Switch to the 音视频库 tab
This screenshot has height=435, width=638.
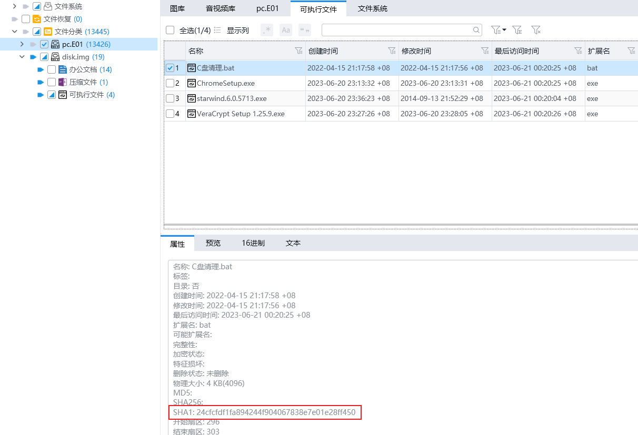[x=221, y=8]
